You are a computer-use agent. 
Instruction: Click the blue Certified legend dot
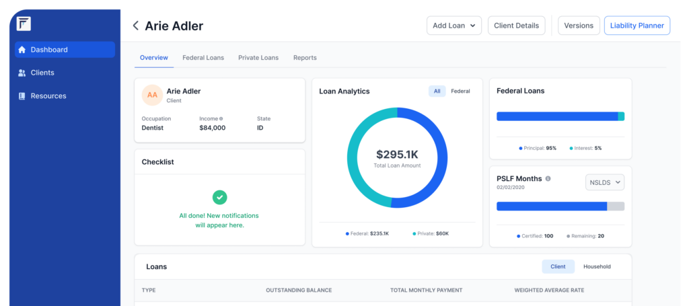point(519,236)
